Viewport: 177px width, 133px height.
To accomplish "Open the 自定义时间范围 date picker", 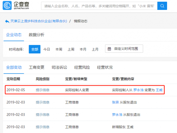I will click(x=124, y=48).
